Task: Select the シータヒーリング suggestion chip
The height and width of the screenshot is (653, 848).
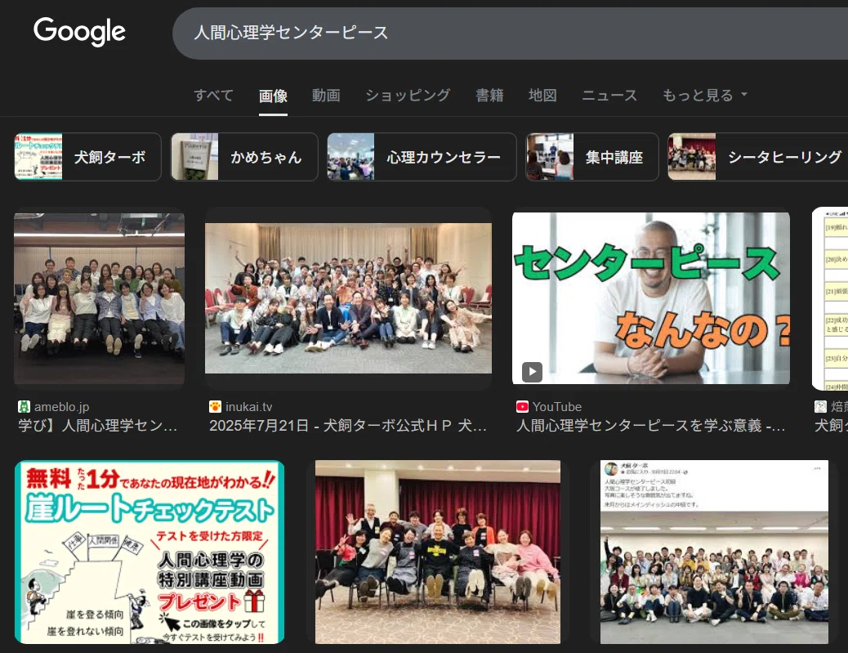Action: [757, 157]
